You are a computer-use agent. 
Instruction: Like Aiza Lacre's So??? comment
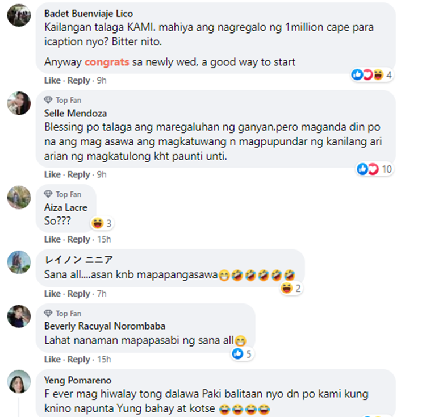click(x=52, y=239)
